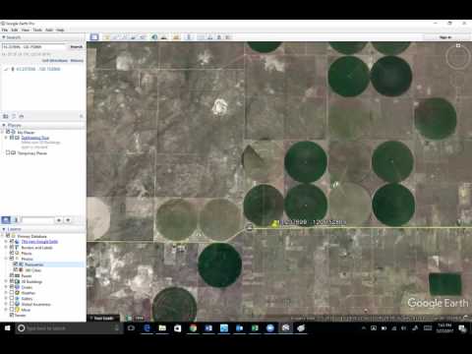Select the Ruler tool icon

[x=189, y=37]
